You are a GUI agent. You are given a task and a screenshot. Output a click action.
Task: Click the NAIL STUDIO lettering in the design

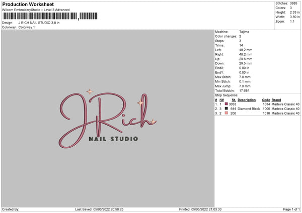(x=113, y=139)
